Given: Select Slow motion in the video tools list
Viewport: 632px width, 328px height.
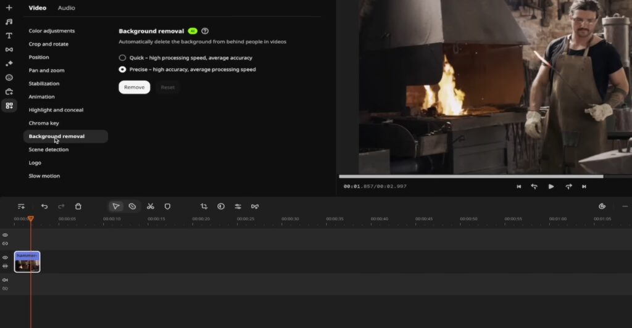Looking at the screenshot, I should coord(44,176).
